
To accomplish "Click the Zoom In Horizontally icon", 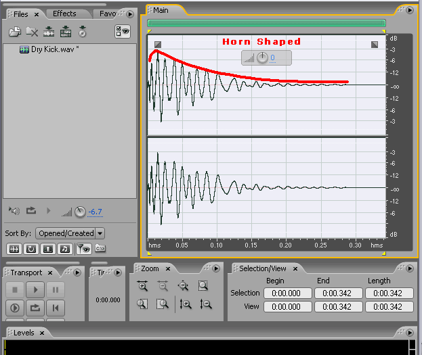I will pyautogui.click(x=142, y=285).
